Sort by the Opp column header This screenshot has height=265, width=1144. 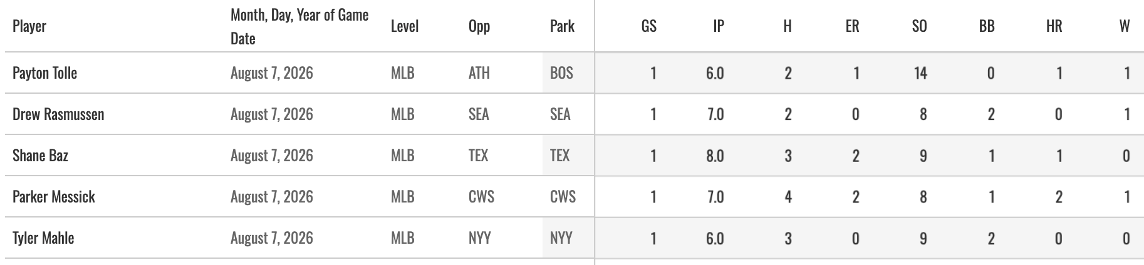coord(479,26)
